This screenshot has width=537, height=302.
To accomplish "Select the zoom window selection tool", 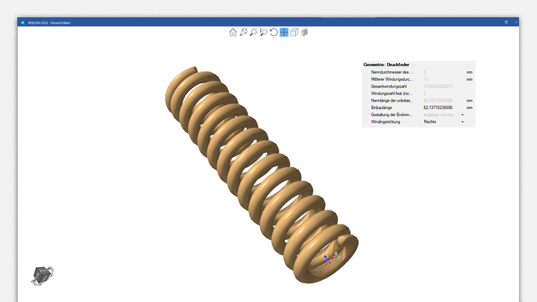I will [253, 33].
